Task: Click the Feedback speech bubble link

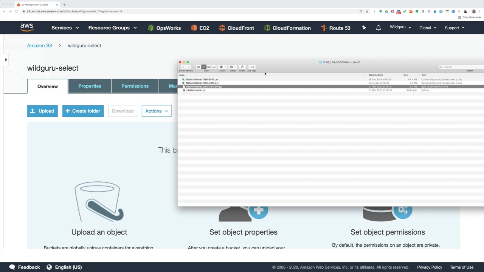Action: coord(25,267)
